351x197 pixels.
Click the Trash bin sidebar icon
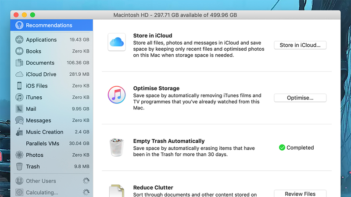(x=19, y=166)
